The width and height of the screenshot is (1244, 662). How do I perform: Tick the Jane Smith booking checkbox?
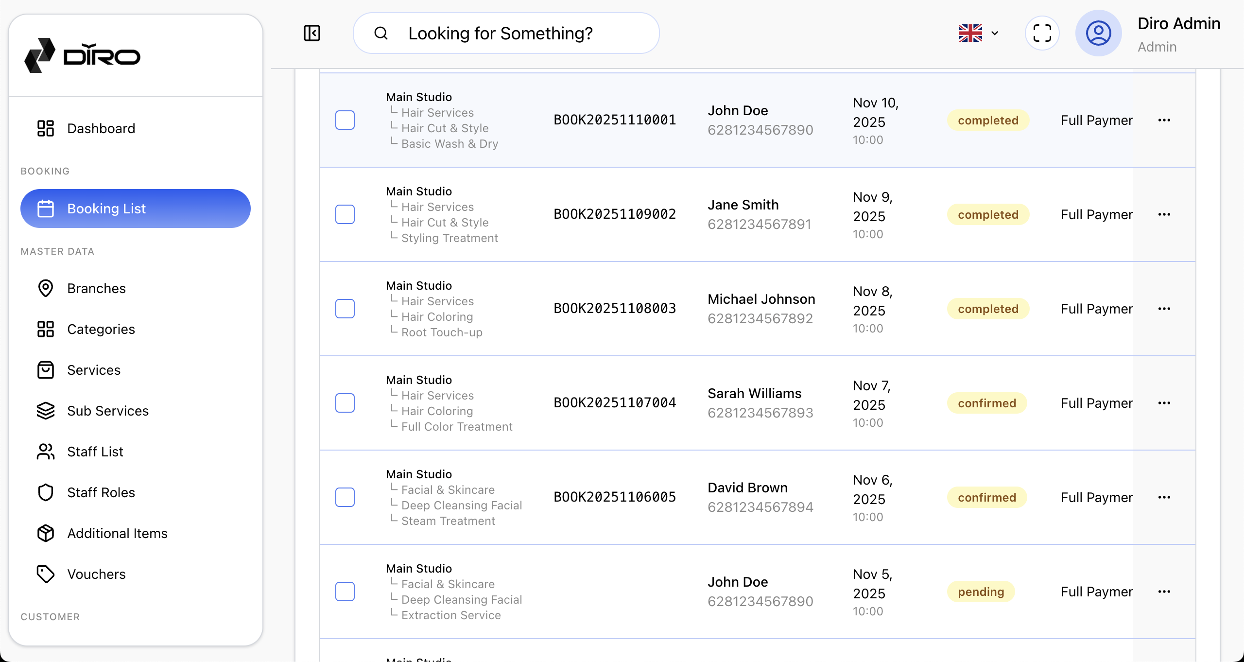tap(345, 214)
